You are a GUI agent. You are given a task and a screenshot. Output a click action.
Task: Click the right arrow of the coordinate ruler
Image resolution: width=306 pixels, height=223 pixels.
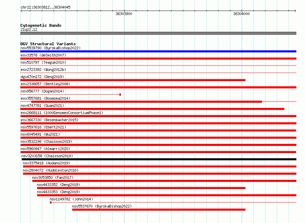[295, 11]
